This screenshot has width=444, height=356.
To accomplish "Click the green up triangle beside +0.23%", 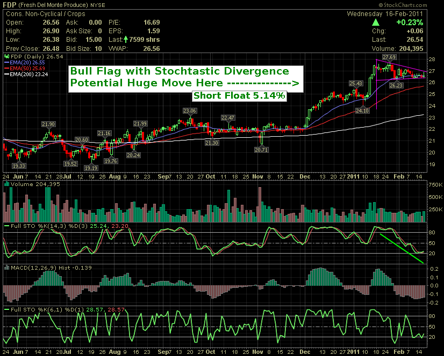I will coord(376,23).
